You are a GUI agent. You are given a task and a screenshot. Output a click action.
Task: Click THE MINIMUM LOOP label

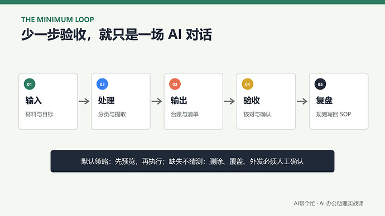57,19
